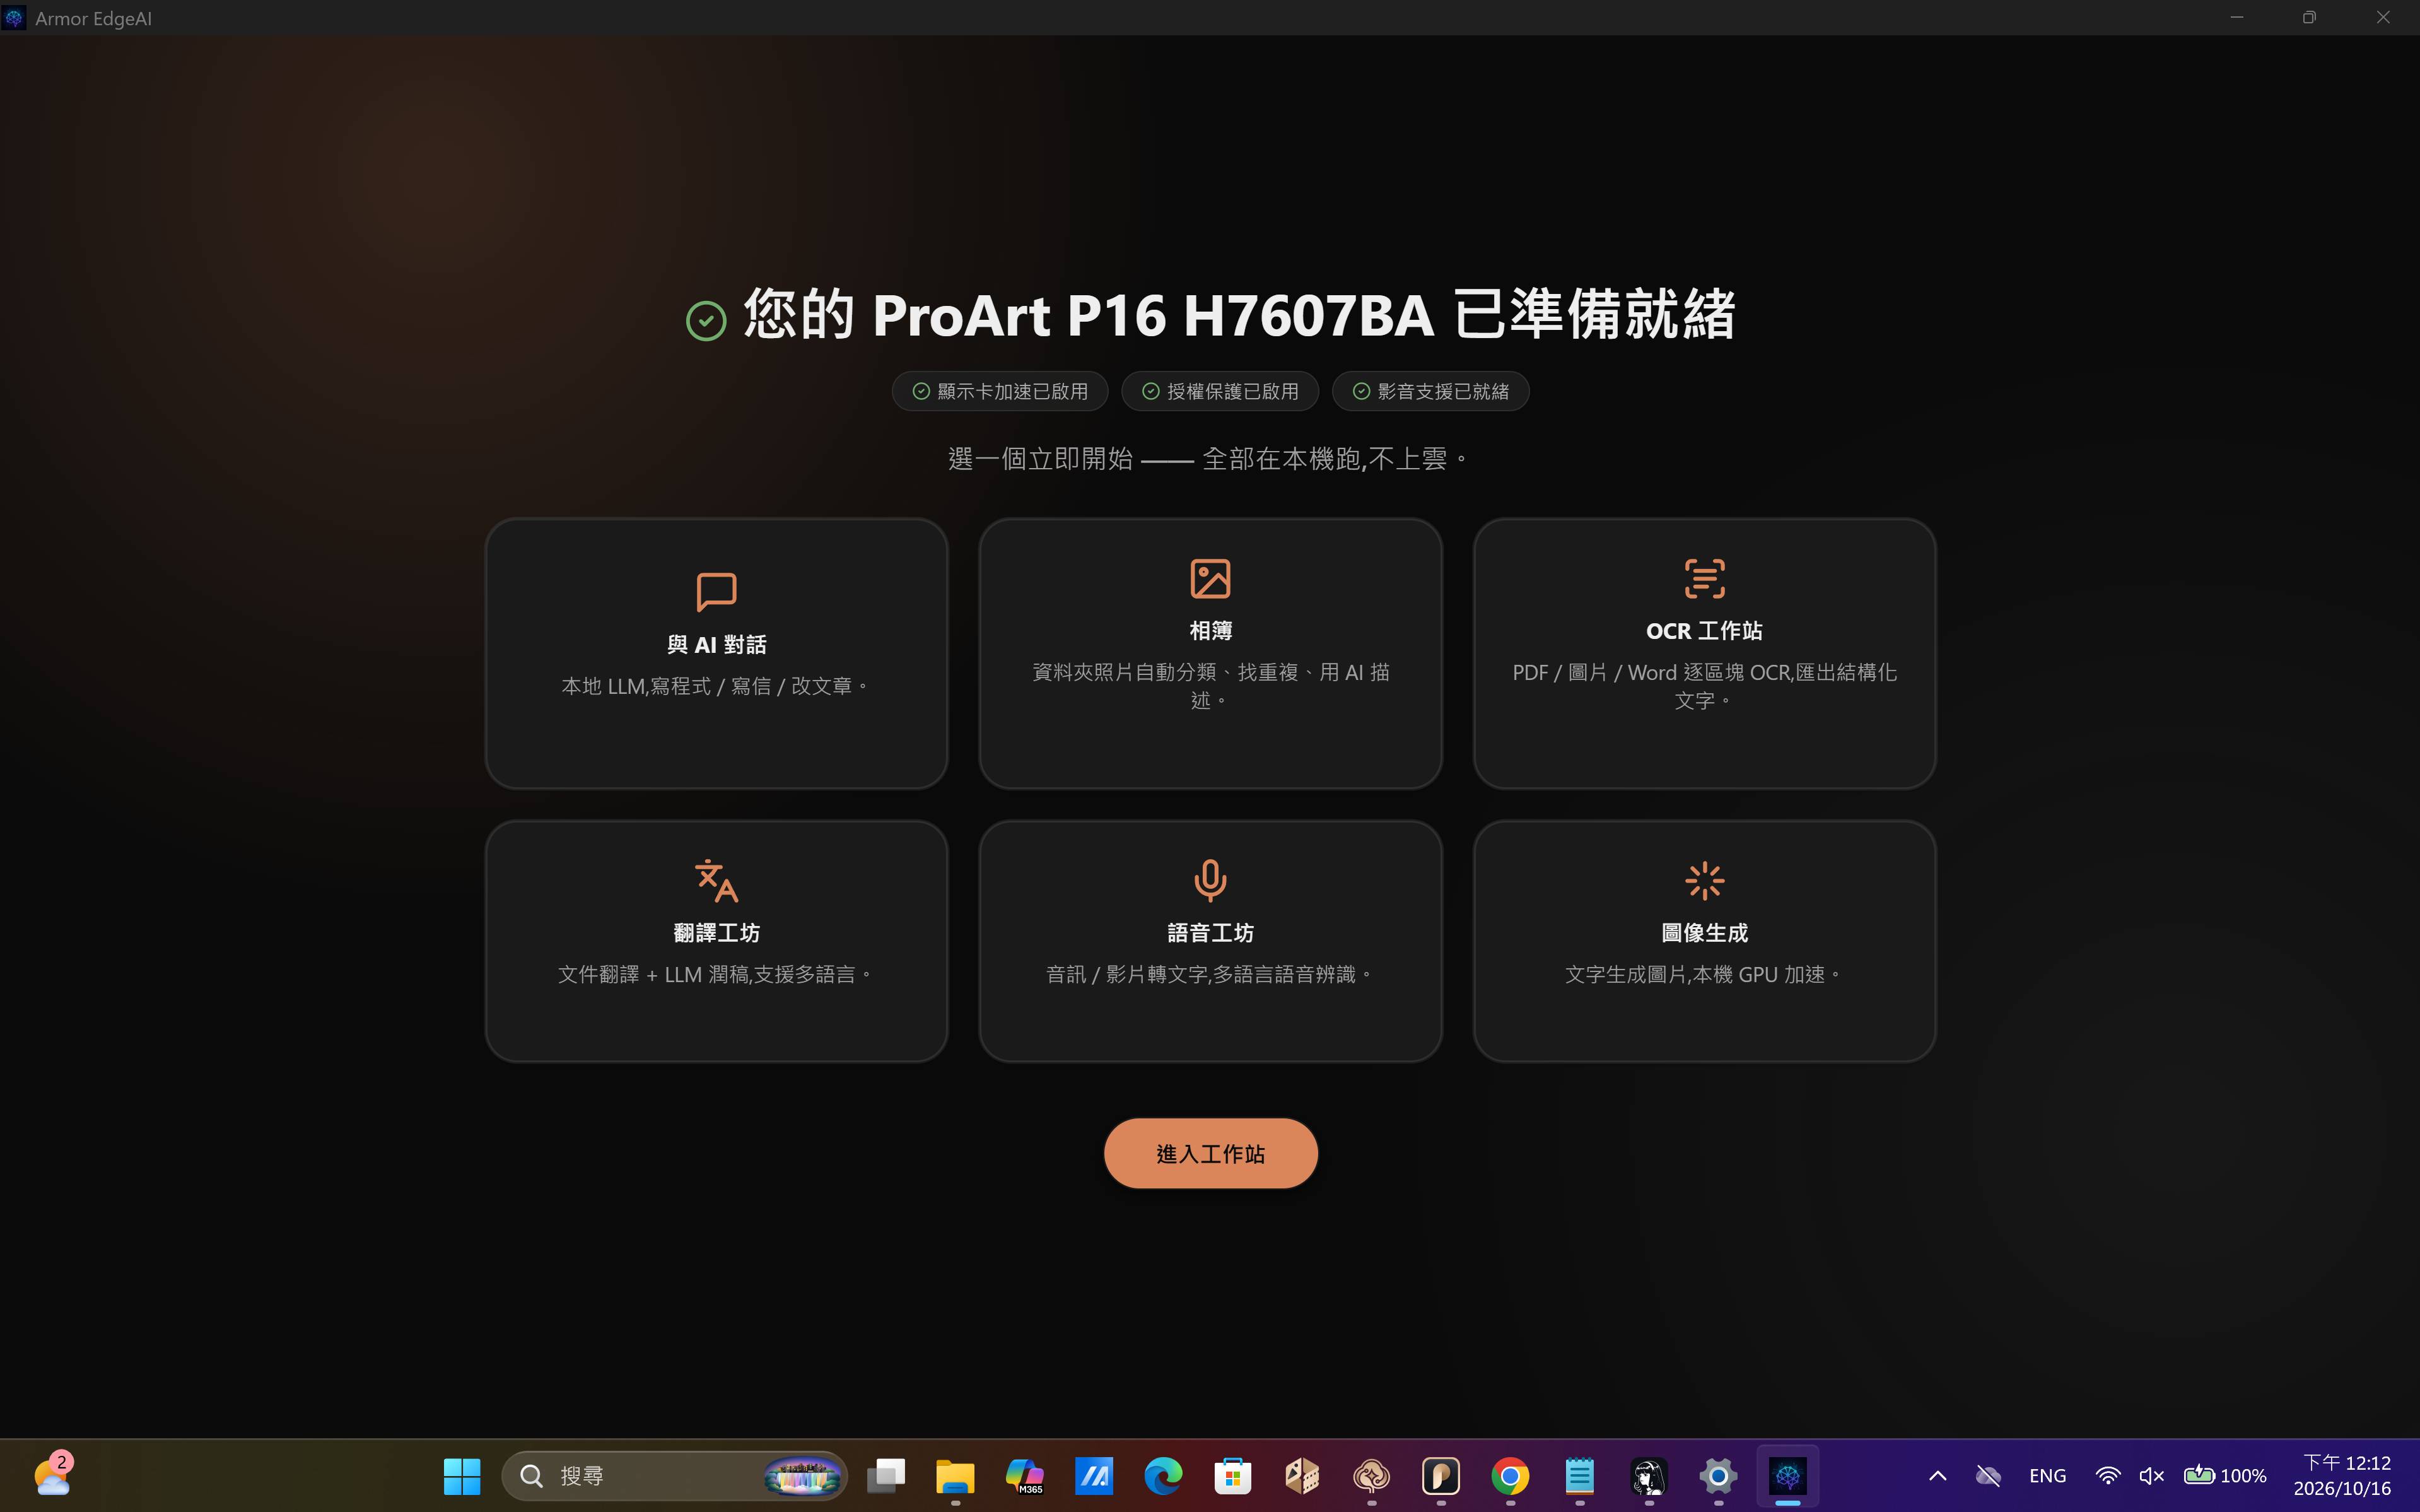Click the 顯示卡加速已啟用 status badge
Screen dimensions: 2420x1512
click(x=1000, y=391)
